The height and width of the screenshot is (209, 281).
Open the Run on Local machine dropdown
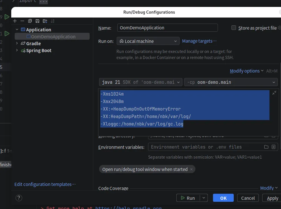pos(148,41)
